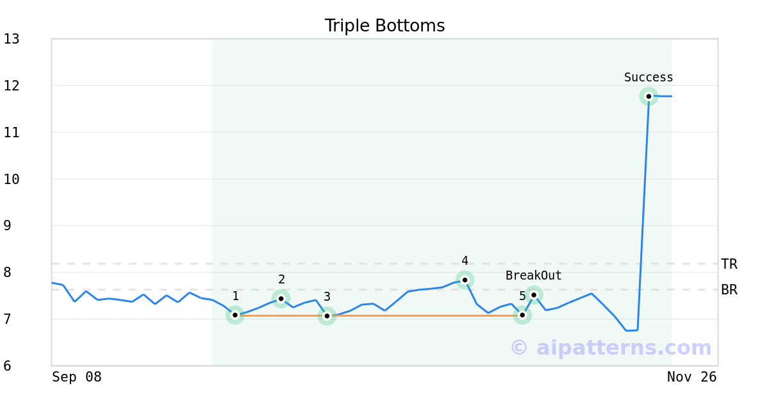Image resolution: width=769 pixels, height=404 pixels.
Task: Select the point 4 peak marker
Action: pos(465,280)
